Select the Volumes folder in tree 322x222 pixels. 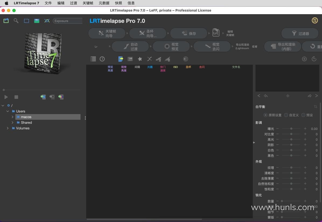click(23, 128)
